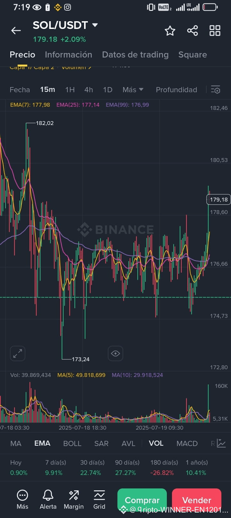Tap the 179.18 +2.09% price header
The image size is (231, 518).
[x=59, y=39]
